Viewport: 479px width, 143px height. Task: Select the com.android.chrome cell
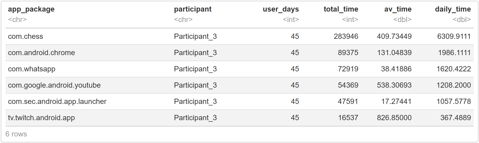click(x=41, y=53)
